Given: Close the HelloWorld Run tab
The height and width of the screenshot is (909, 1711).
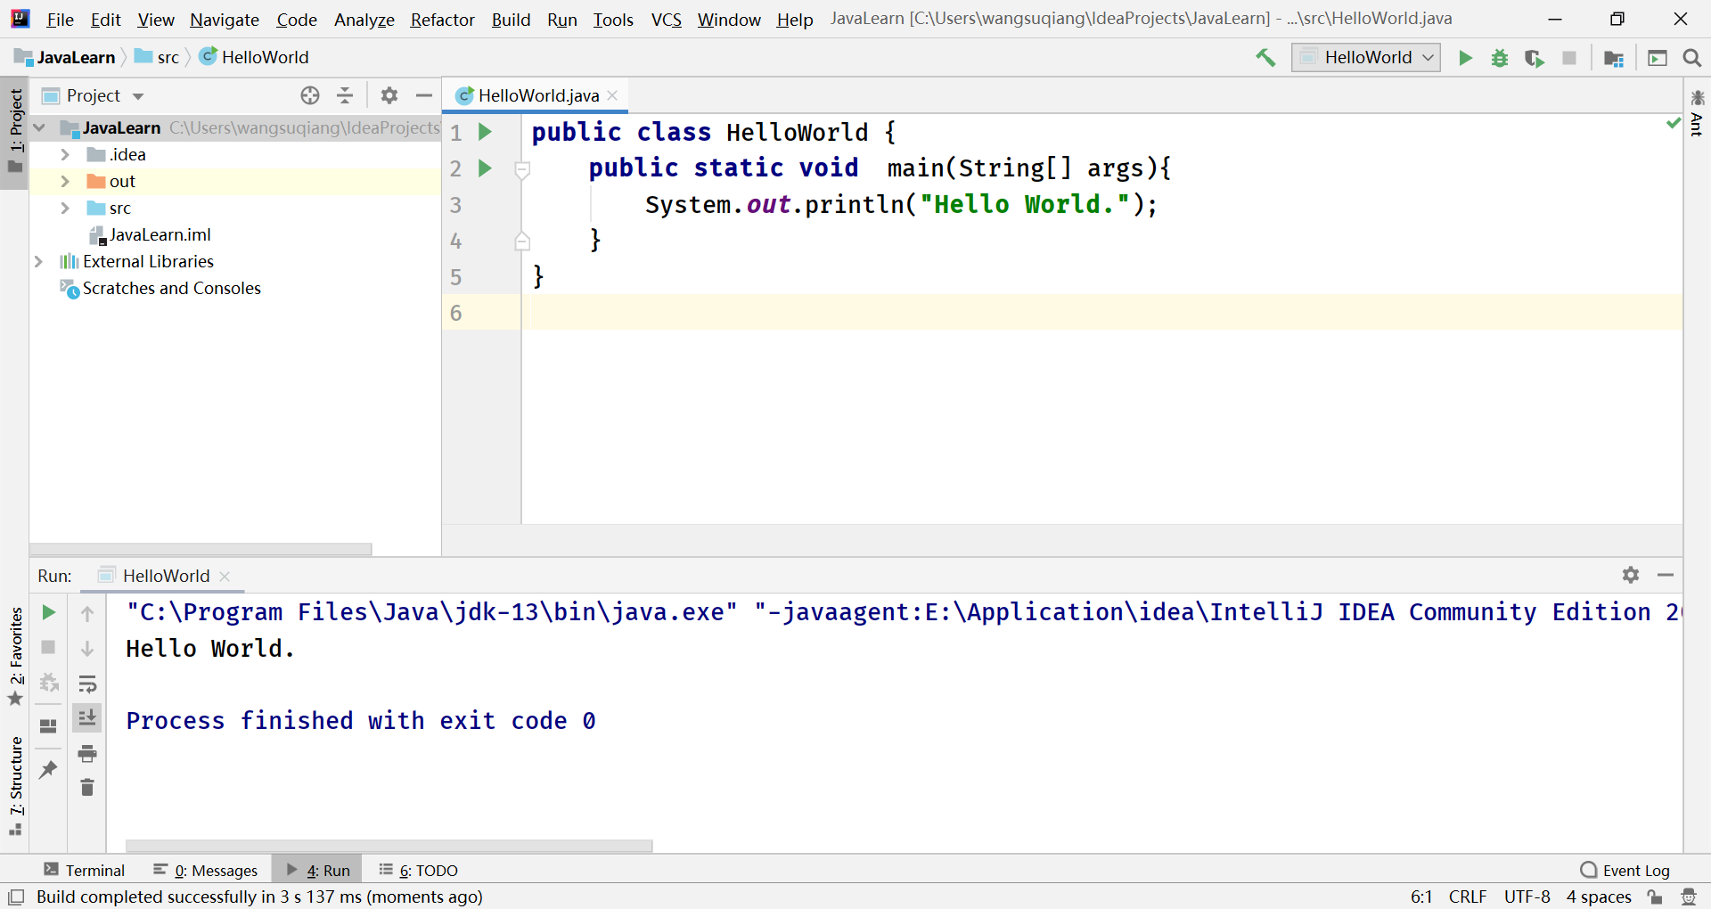Looking at the screenshot, I should click(x=225, y=577).
